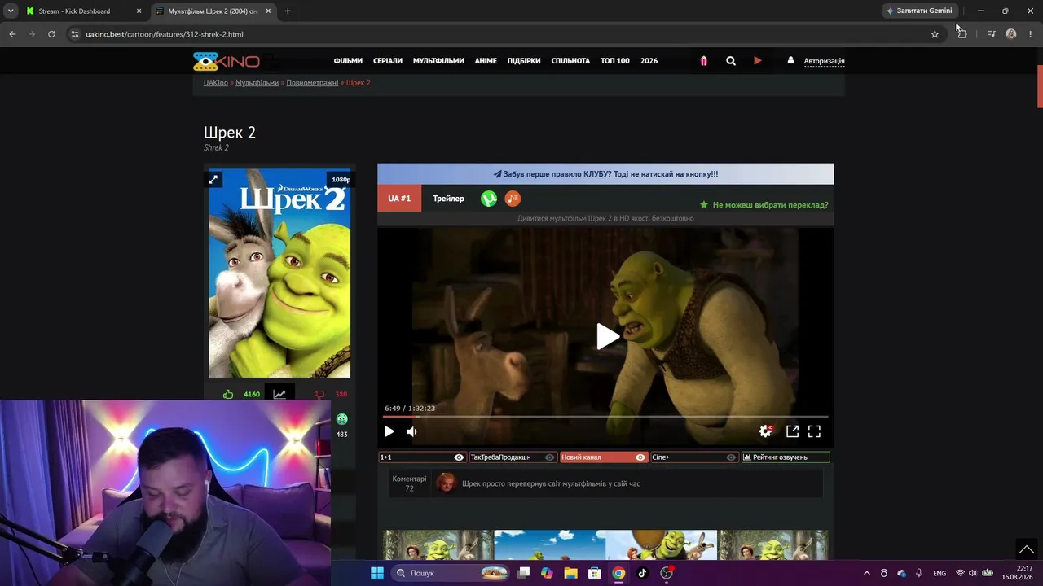
Task: Click the red thumbs-down dislike icon
Action: [x=319, y=395]
